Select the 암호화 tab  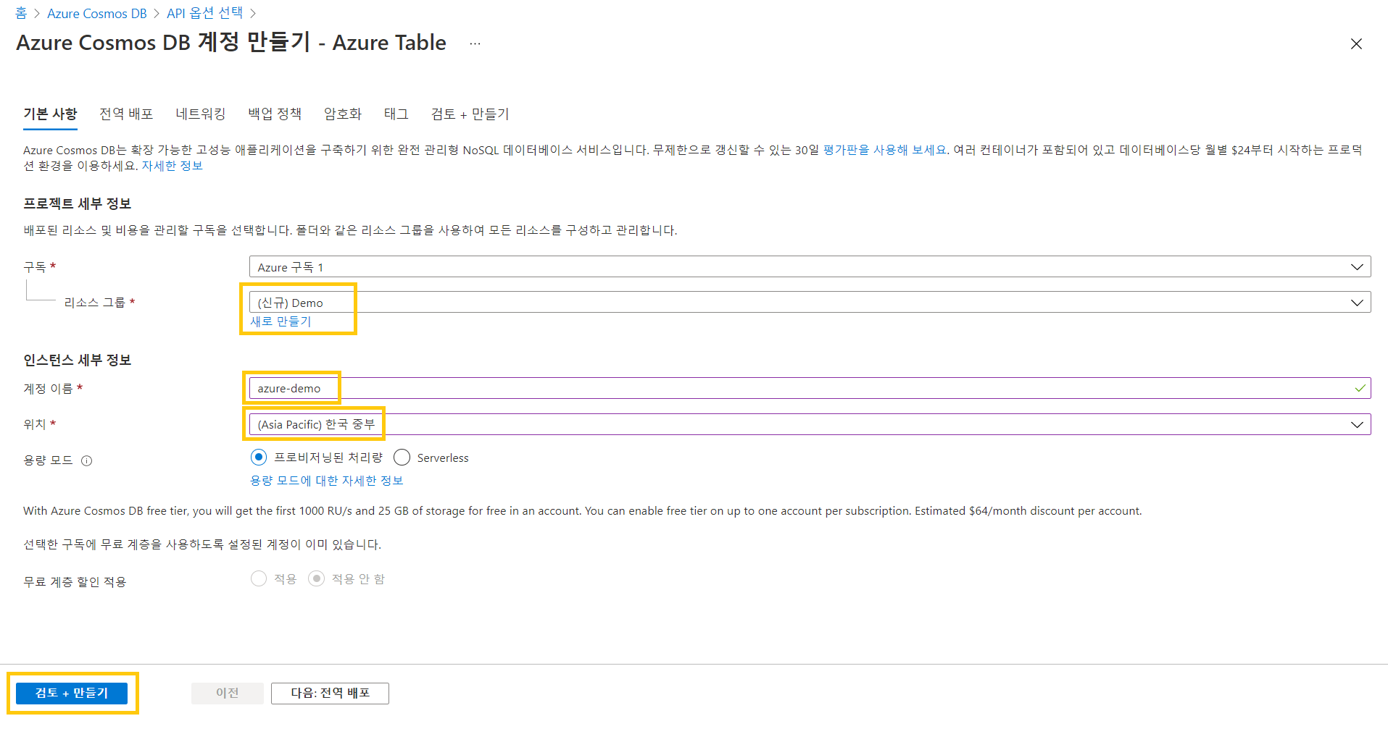(x=343, y=114)
